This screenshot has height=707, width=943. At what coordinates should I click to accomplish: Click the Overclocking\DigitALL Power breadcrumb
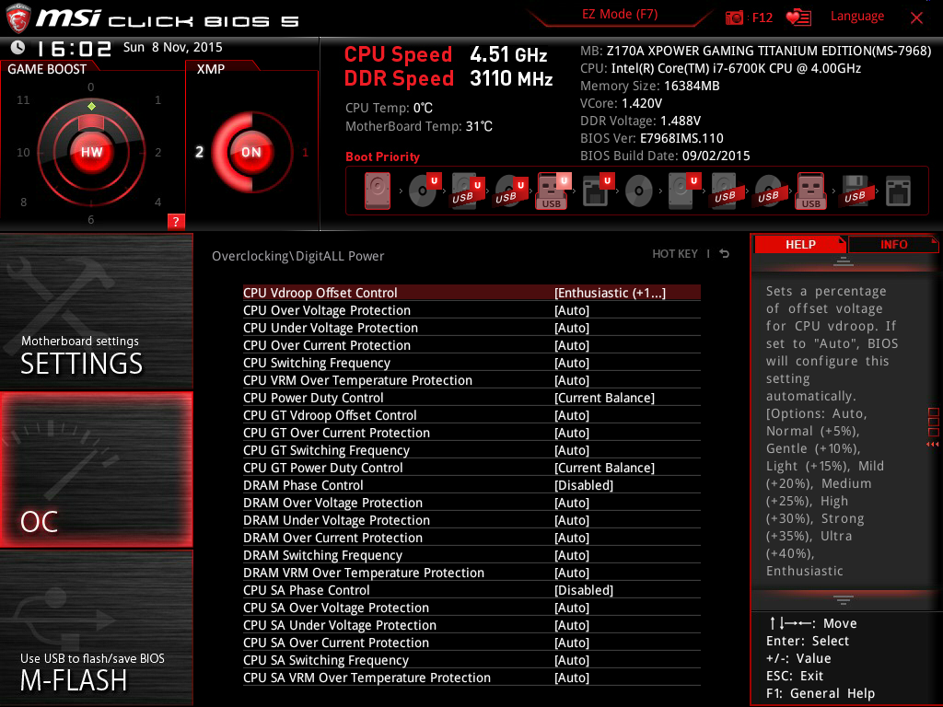pos(297,256)
